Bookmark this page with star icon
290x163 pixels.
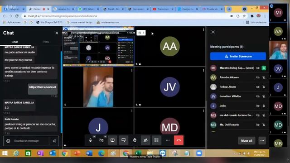pos(244,16)
